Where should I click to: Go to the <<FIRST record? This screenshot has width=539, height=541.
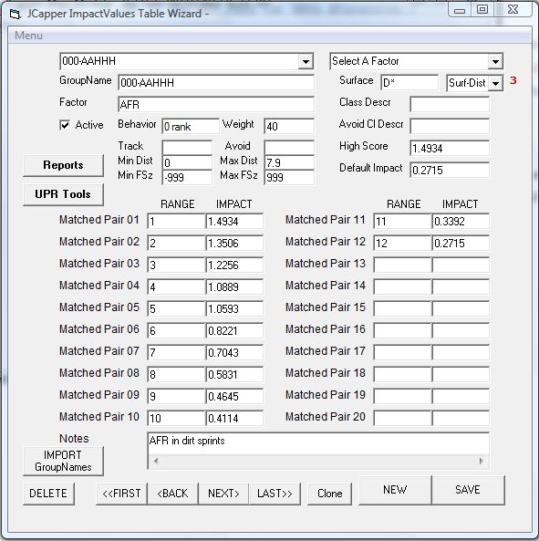[121, 494]
